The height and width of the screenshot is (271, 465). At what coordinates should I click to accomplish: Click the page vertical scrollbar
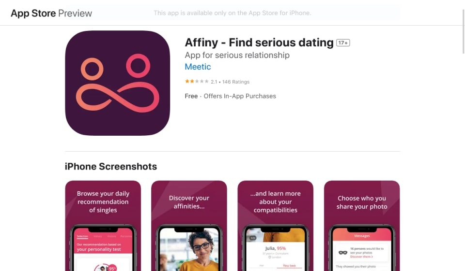(463, 31)
